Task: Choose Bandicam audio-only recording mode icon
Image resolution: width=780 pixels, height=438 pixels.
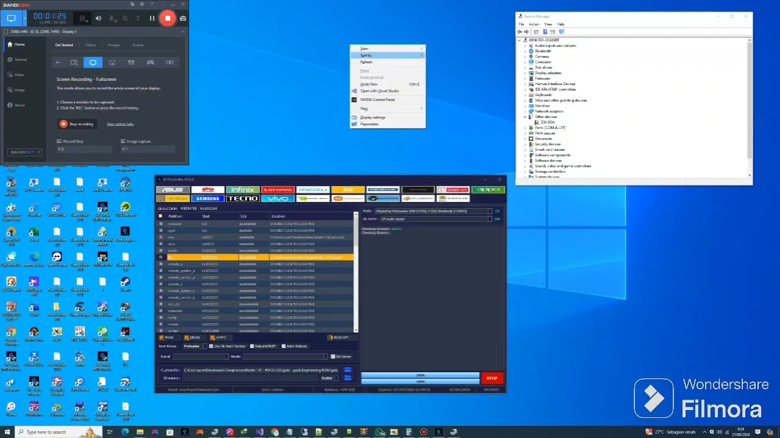Action: coord(169,62)
